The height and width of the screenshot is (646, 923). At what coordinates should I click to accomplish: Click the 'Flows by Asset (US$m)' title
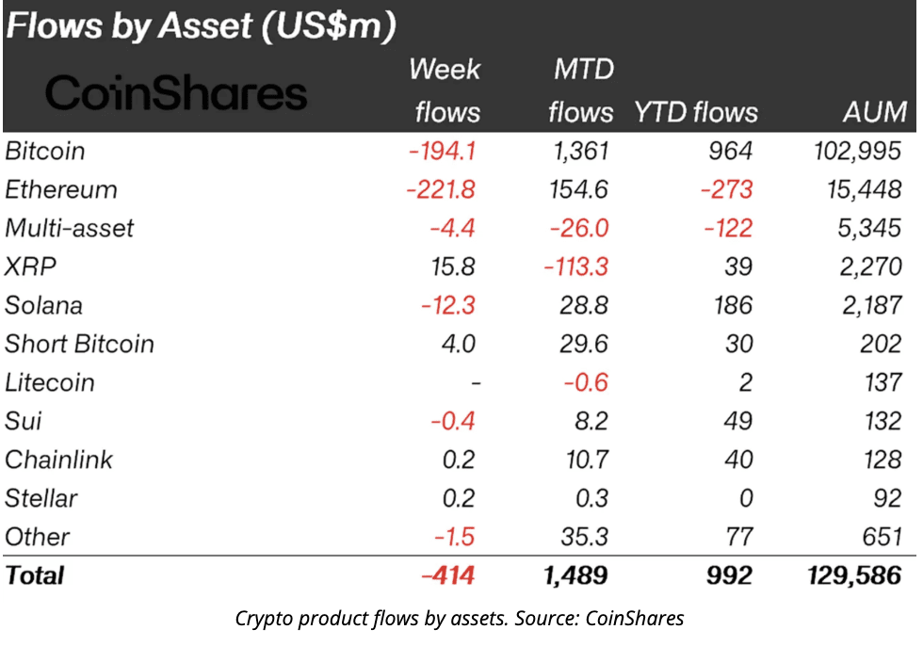[x=200, y=27]
